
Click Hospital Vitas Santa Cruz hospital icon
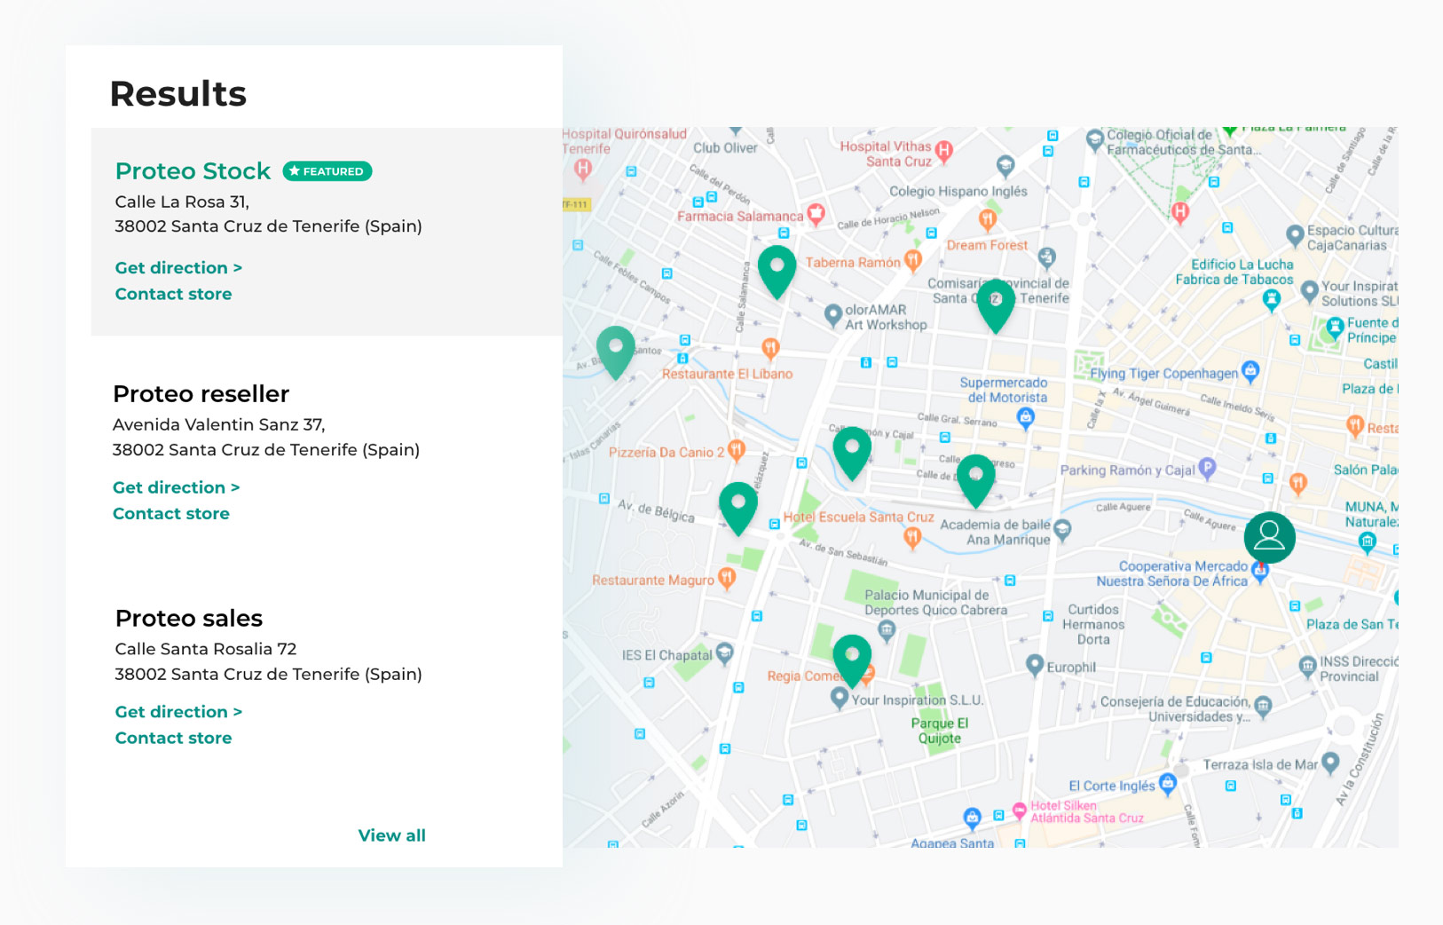[x=944, y=151]
